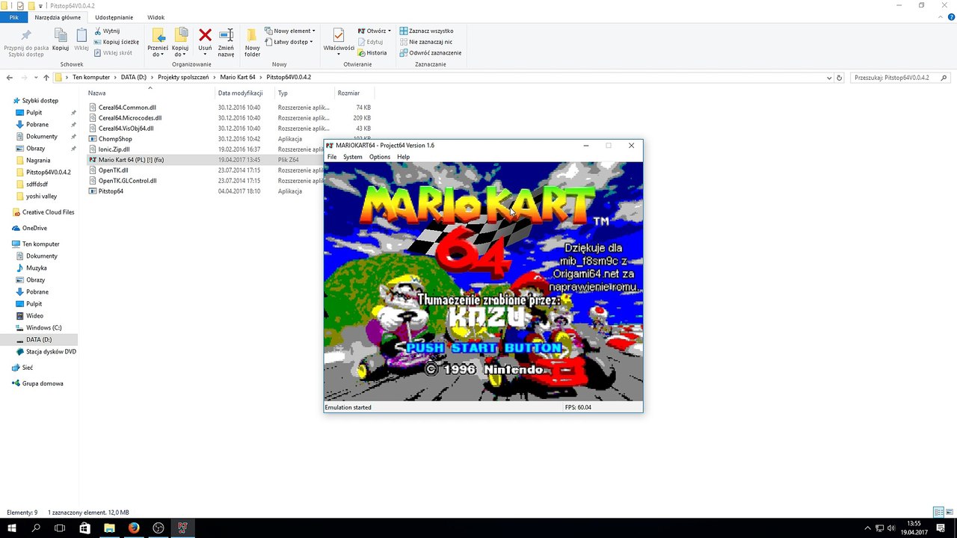
Task: Click Projekty spolszczeń breadcrumb segment
Action: tap(183, 78)
